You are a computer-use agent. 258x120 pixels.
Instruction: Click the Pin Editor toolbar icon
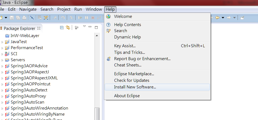coord(242,18)
